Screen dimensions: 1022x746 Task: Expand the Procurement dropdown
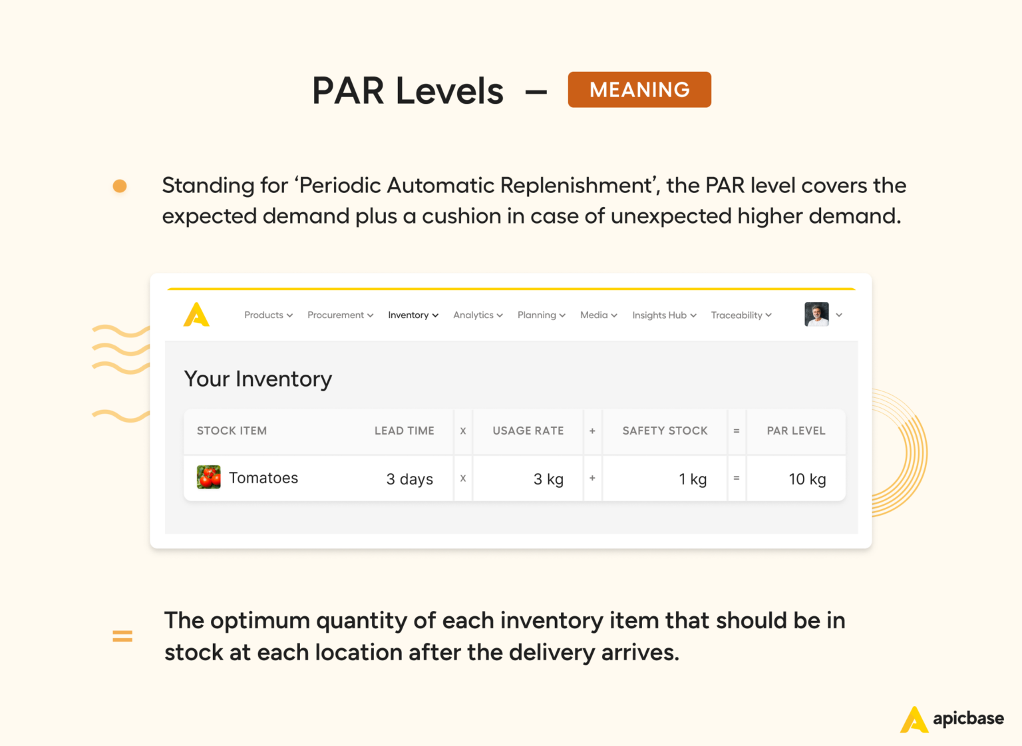[x=340, y=315]
